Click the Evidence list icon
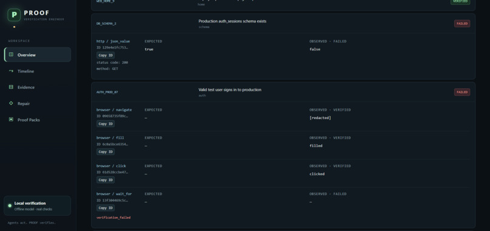This screenshot has width=490, height=231. (x=12, y=87)
